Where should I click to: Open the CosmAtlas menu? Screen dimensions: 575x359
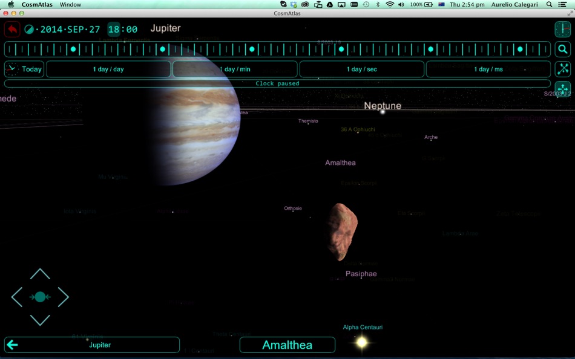(37, 4)
